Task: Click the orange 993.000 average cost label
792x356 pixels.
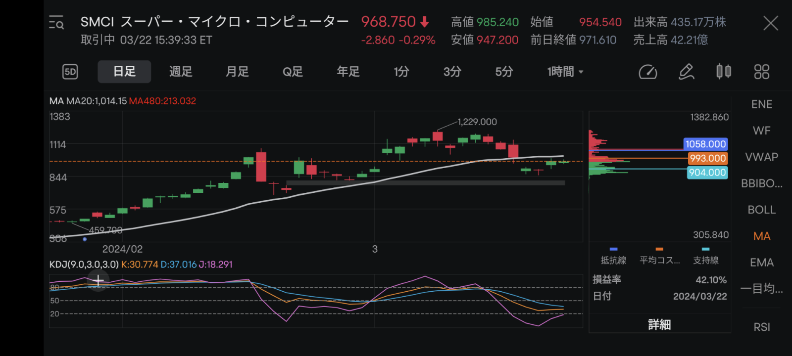Action: coord(708,158)
